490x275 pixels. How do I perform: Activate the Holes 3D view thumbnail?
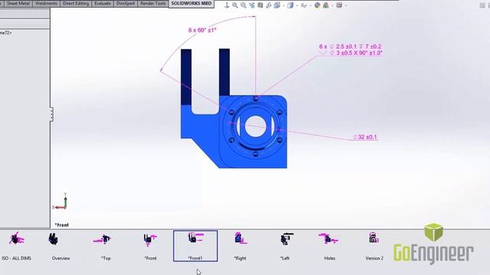(329, 246)
